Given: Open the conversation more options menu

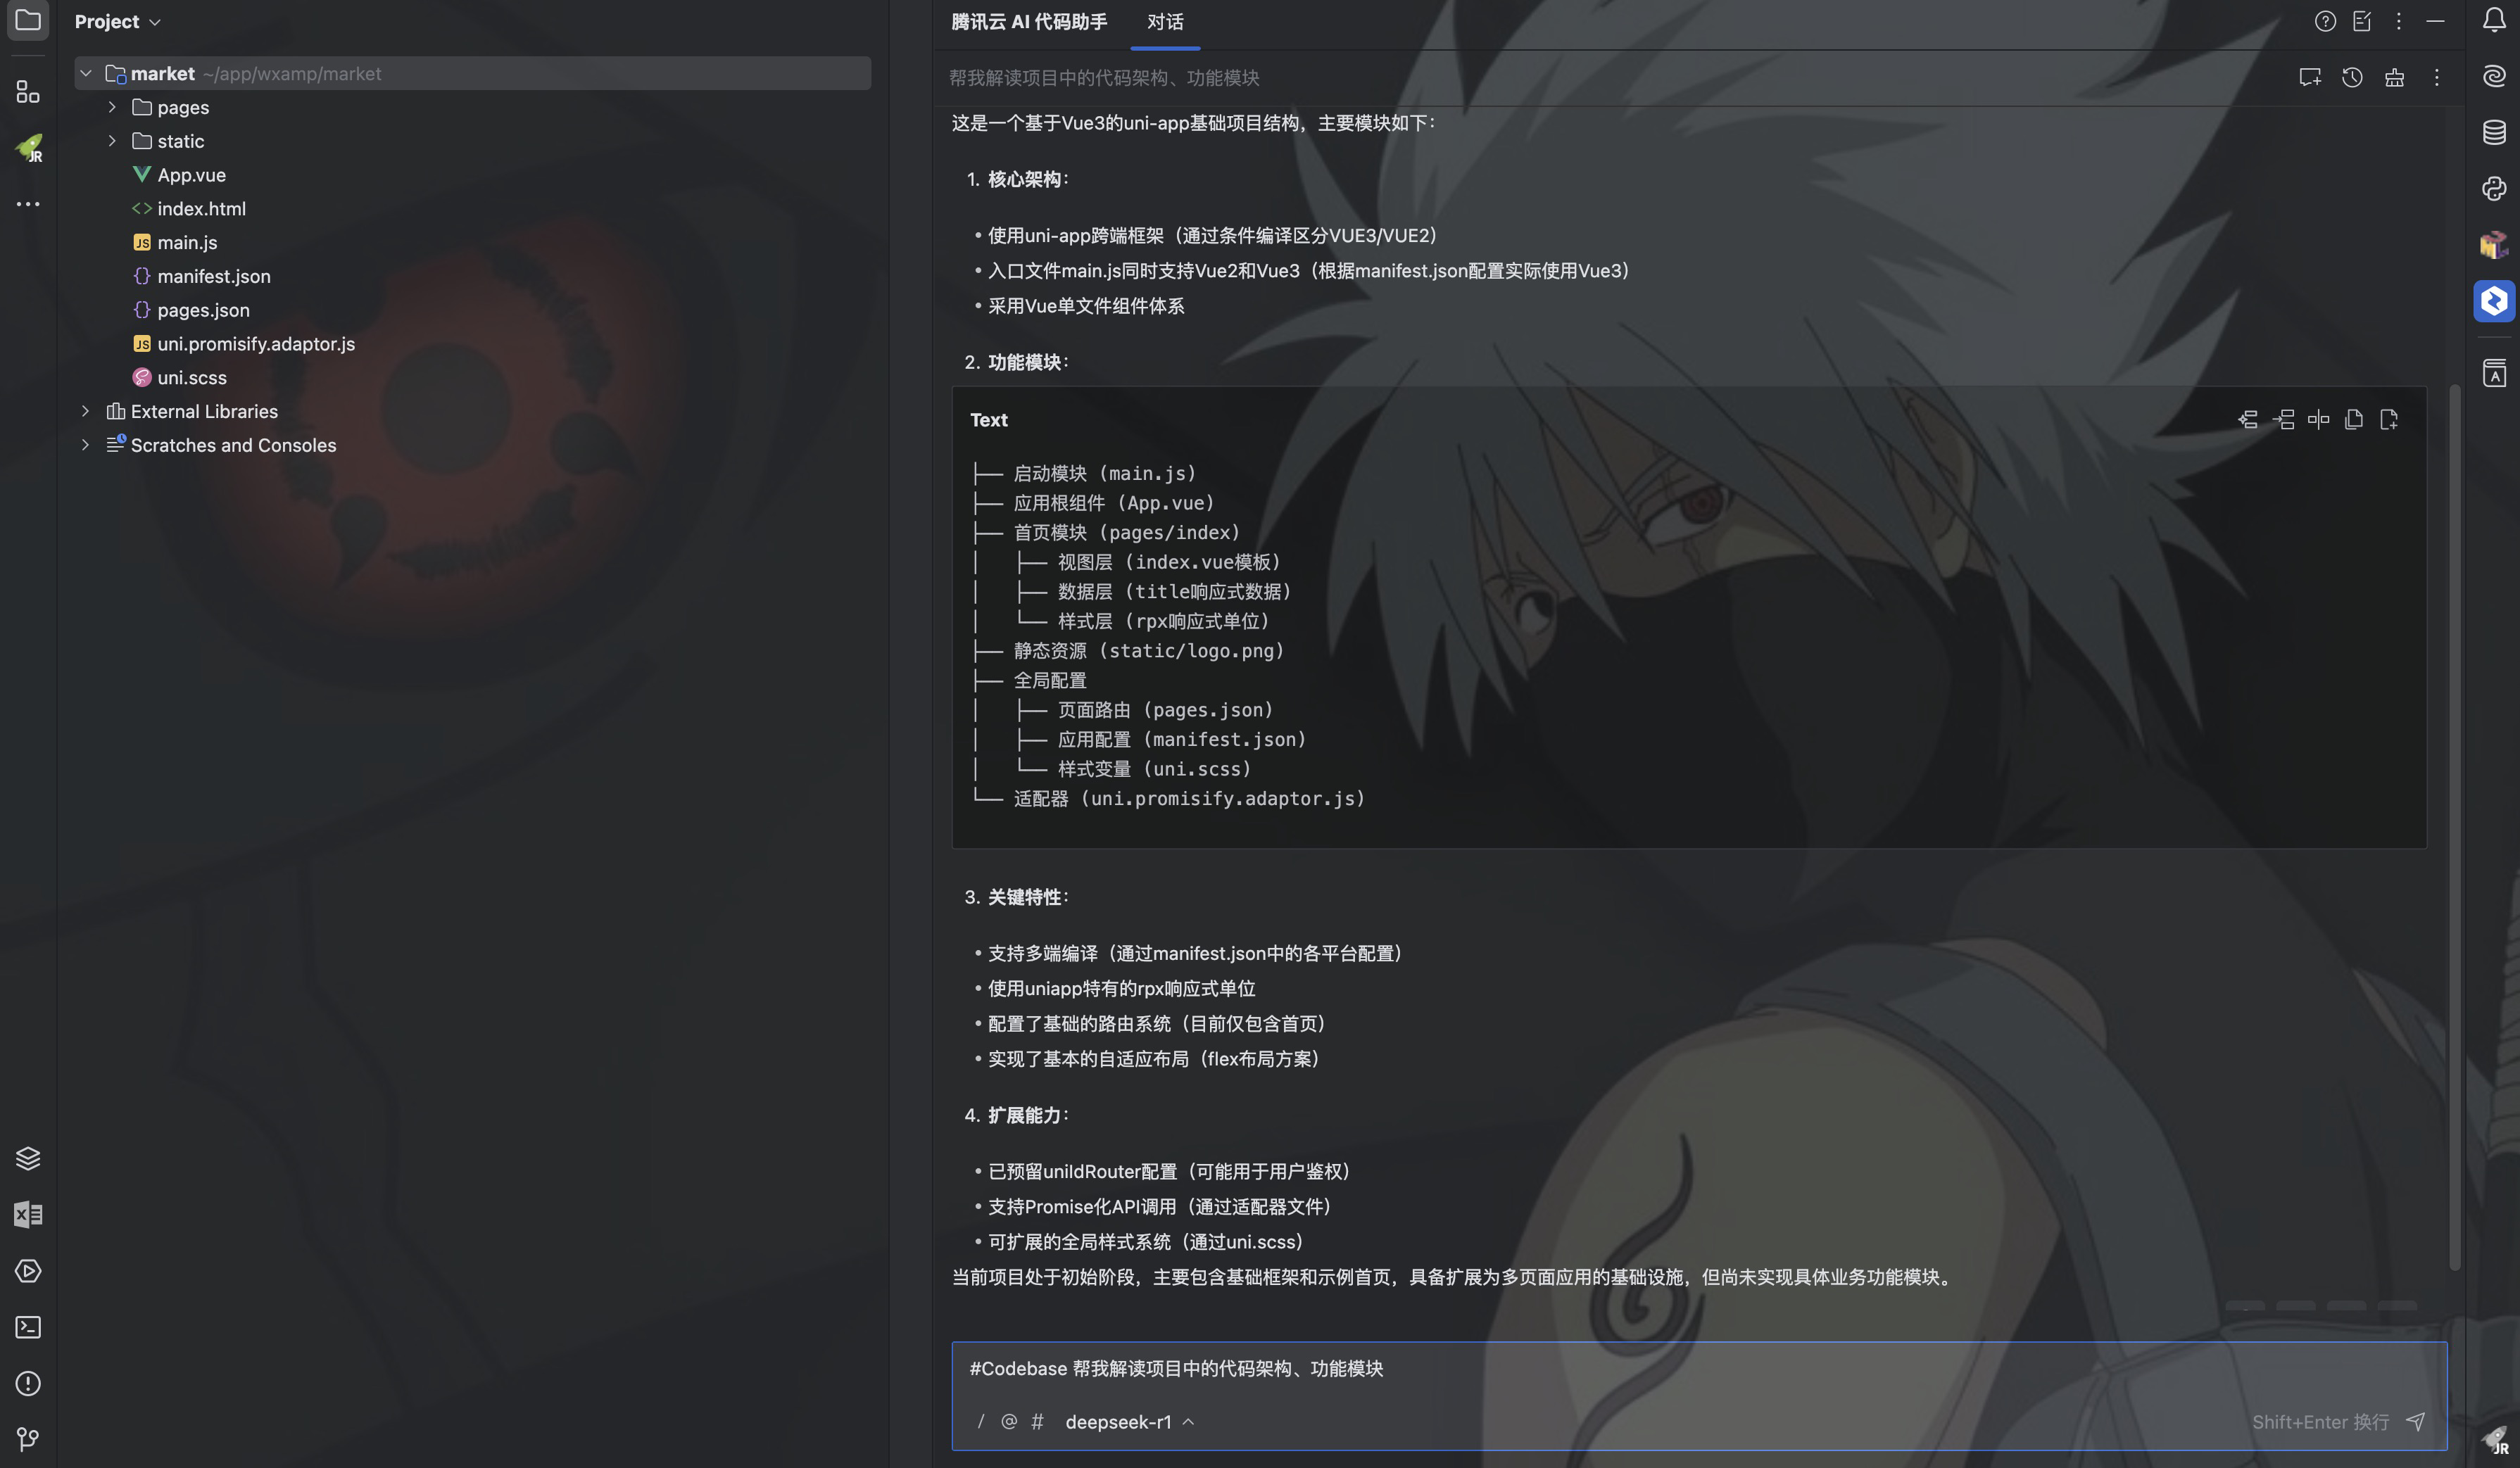Looking at the screenshot, I should 2436,77.
